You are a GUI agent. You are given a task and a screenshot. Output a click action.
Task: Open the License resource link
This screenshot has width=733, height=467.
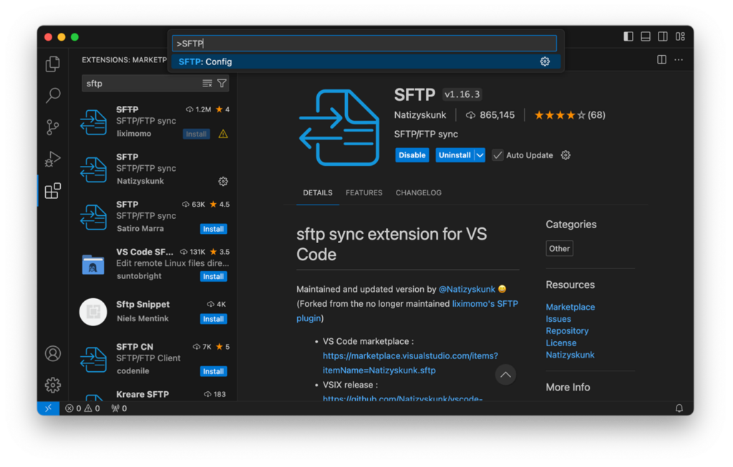(561, 343)
